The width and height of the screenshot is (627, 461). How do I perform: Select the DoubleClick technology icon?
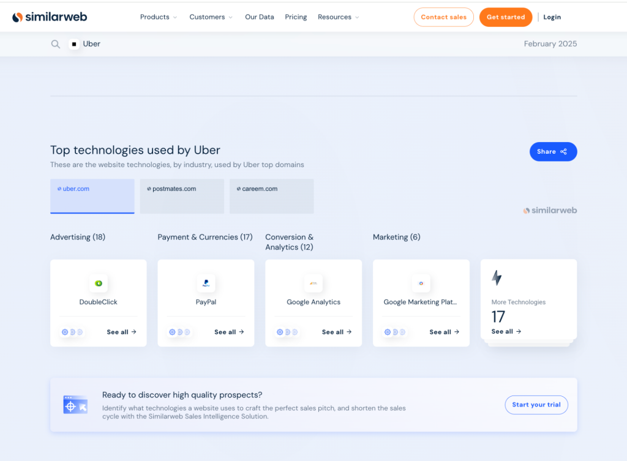98,283
